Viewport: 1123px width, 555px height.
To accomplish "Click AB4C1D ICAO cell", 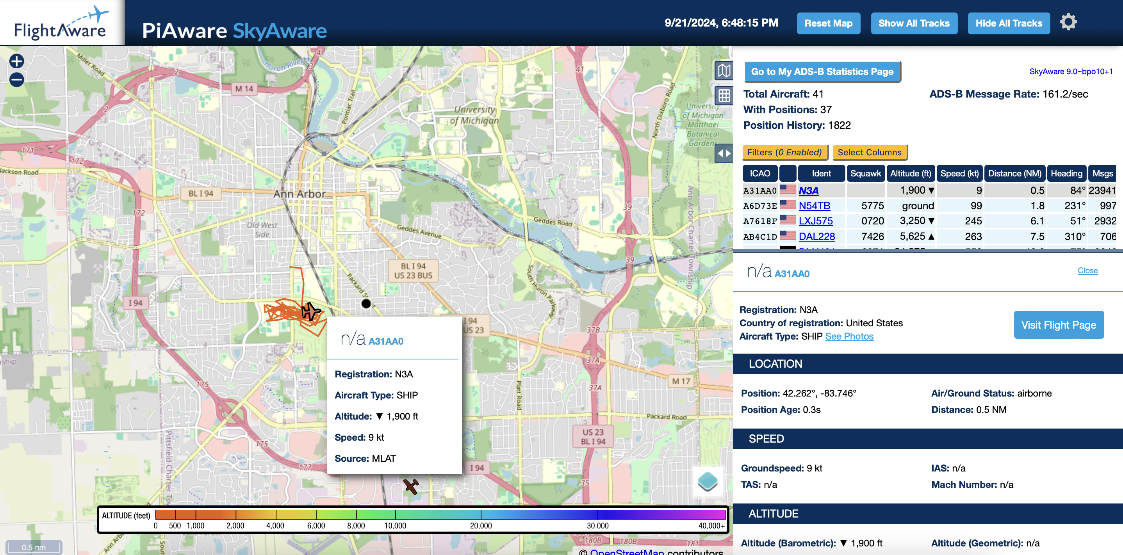I will pos(759,237).
